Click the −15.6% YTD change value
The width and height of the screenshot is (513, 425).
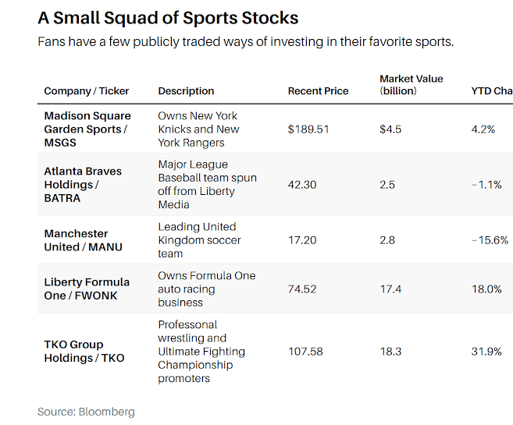(490, 240)
